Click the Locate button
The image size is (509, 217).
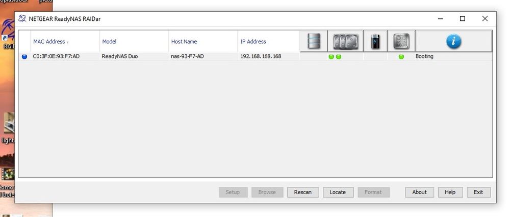pyautogui.click(x=338, y=192)
